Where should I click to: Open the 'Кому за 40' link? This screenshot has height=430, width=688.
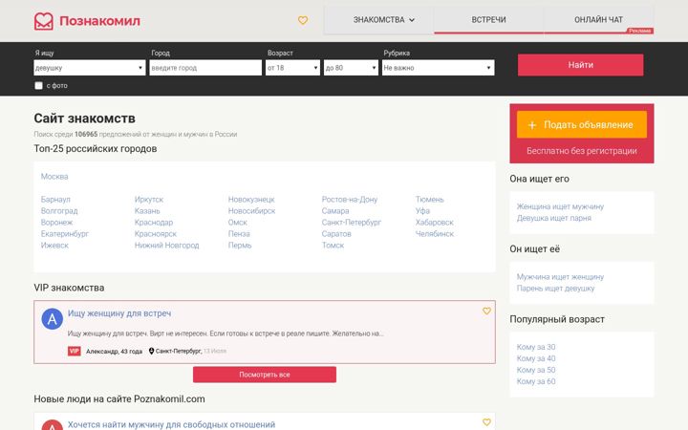(536, 358)
